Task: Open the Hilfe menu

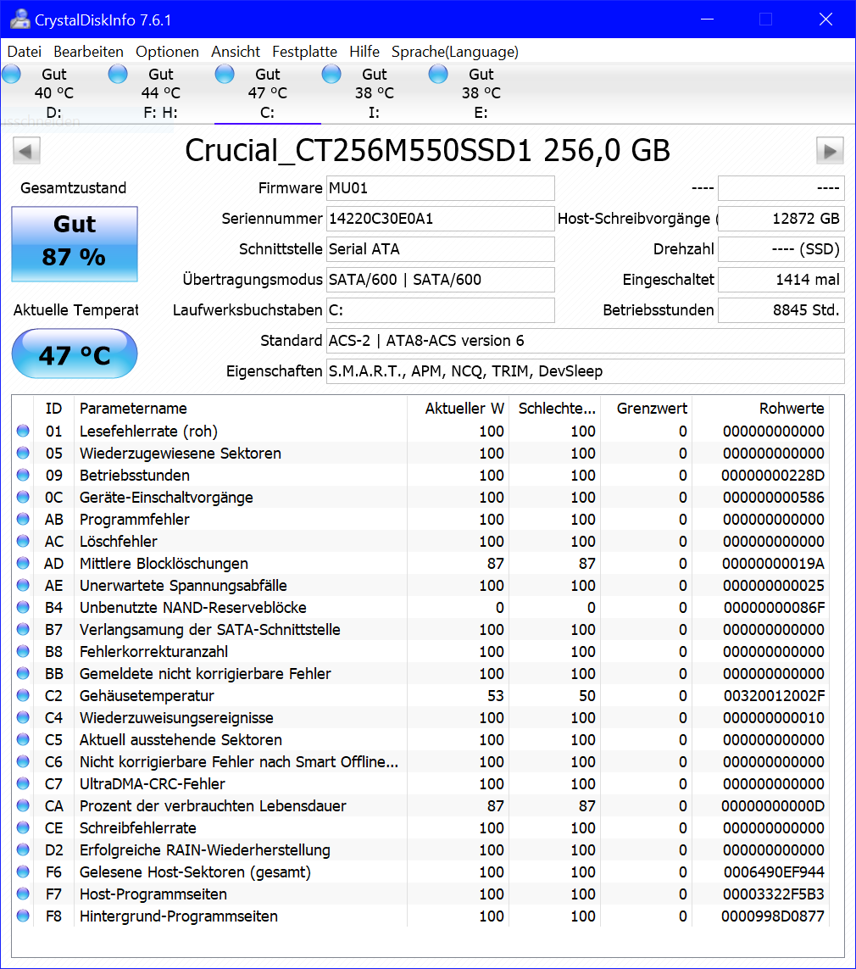Action: coord(364,52)
